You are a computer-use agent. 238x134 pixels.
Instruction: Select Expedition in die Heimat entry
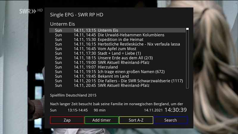pos(117,40)
